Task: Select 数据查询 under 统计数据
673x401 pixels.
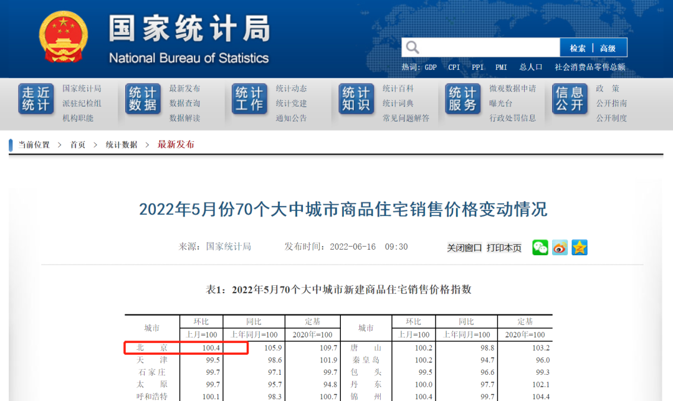Action: coord(184,103)
